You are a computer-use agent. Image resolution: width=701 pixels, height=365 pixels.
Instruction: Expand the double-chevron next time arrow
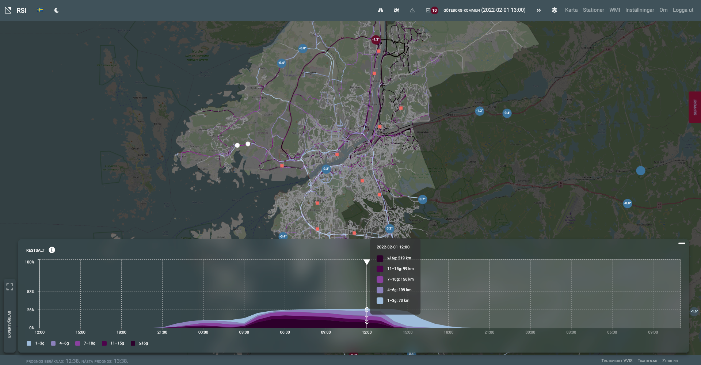point(538,10)
